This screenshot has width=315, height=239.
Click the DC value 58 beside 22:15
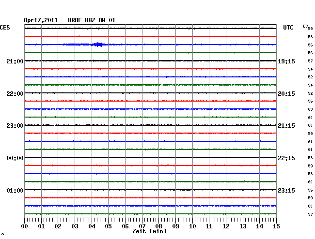pos(310,158)
